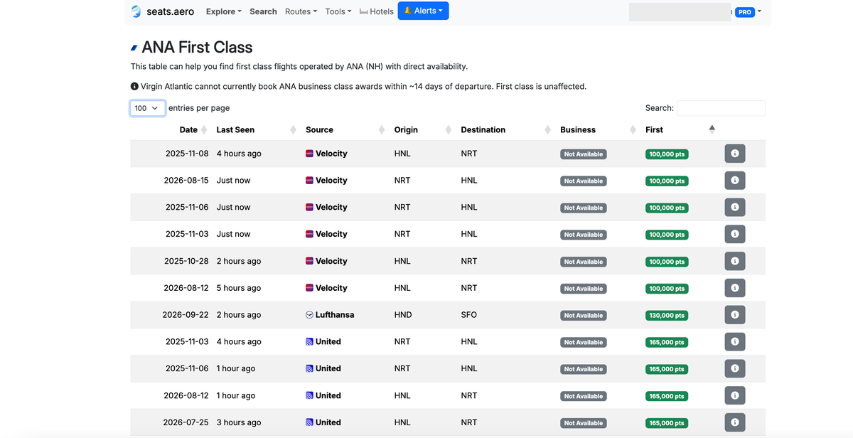This screenshot has height=438, width=853.
Task: Open the PRO account dropdown
Action: 749,12
